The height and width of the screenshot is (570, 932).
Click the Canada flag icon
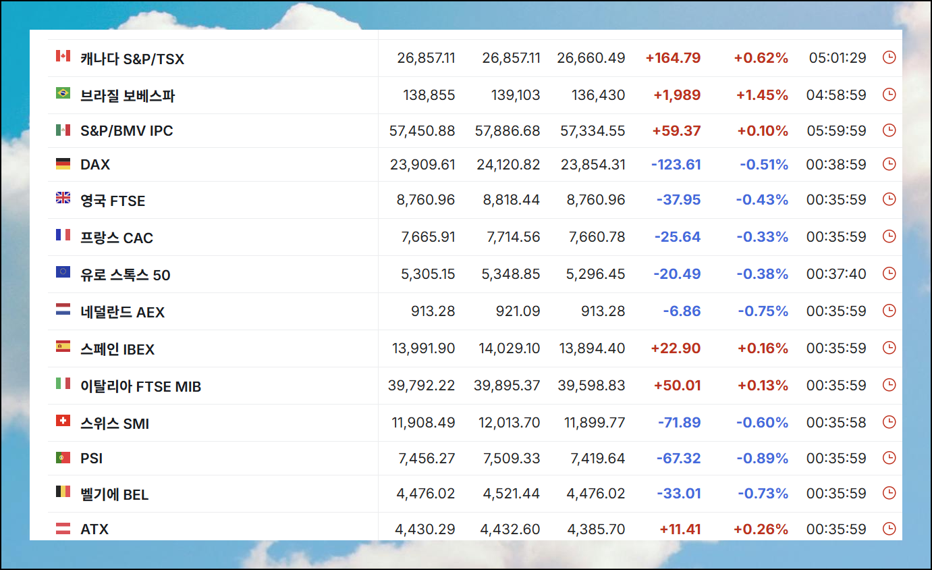[63, 55]
